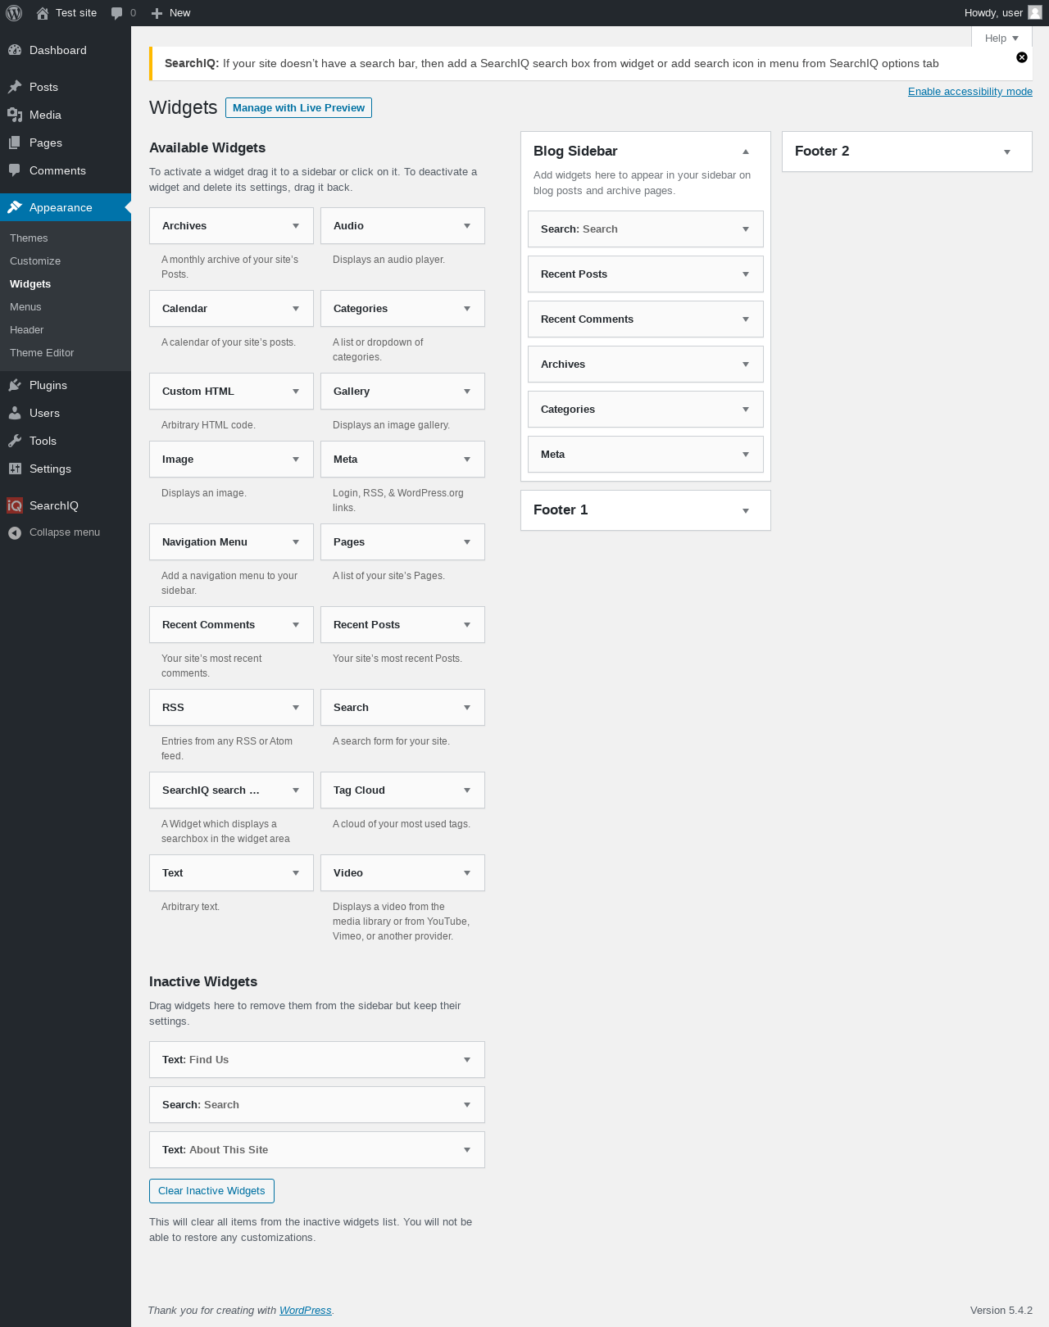Open the comments bubble icon in the admin bar

click(x=116, y=13)
